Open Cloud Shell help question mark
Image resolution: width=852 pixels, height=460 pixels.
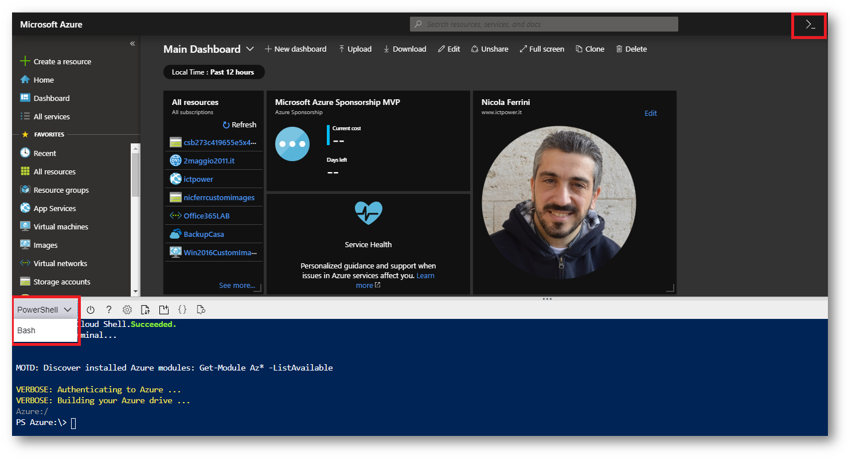(x=109, y=310)
